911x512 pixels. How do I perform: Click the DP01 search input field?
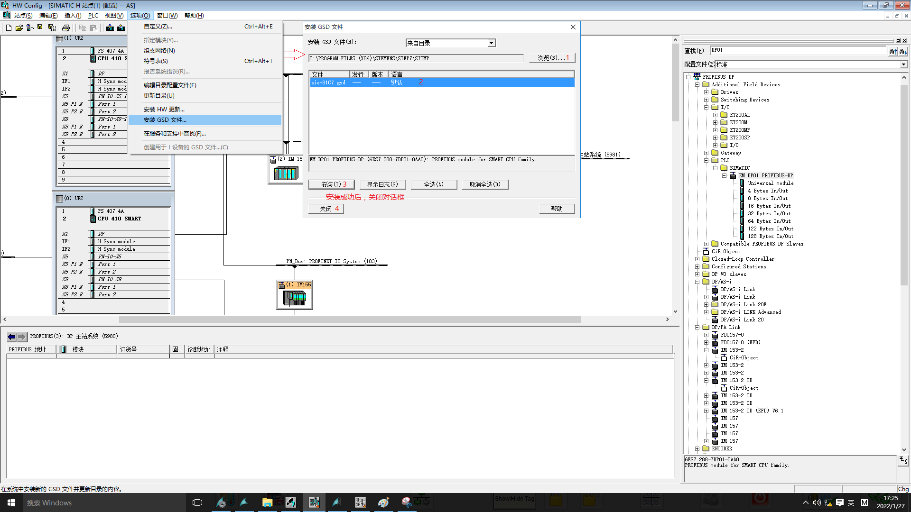click(x=797, y=50)
